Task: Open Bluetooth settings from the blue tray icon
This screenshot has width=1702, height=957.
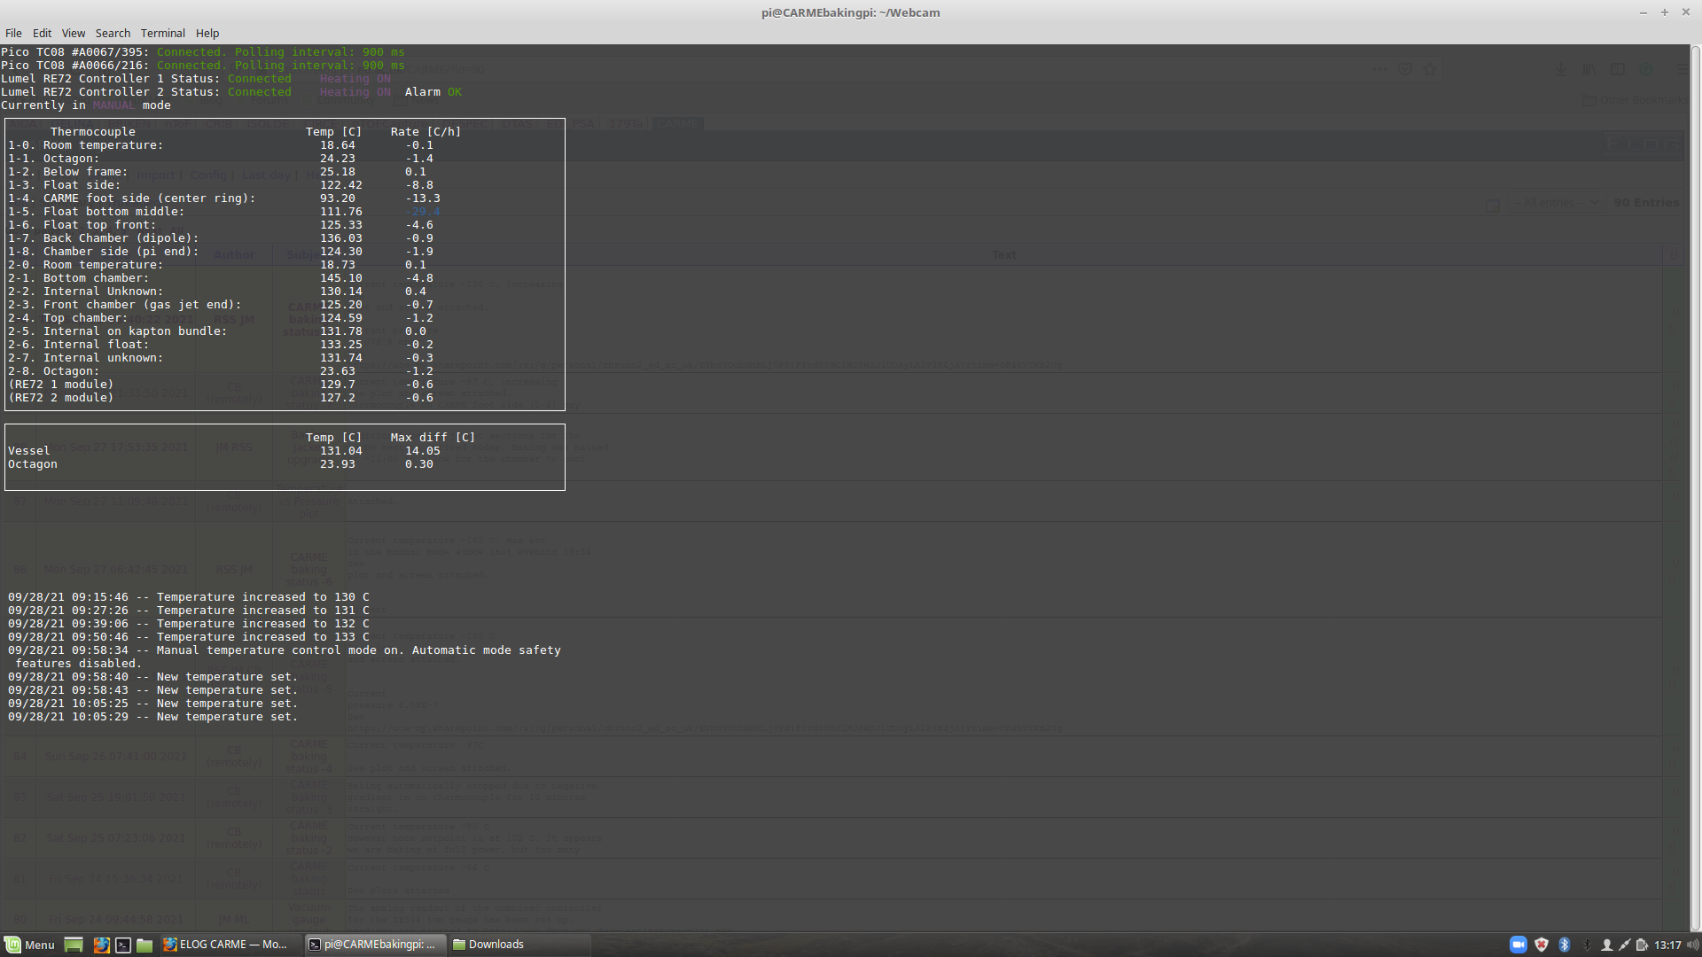Action: click(x=1565, y=945)
